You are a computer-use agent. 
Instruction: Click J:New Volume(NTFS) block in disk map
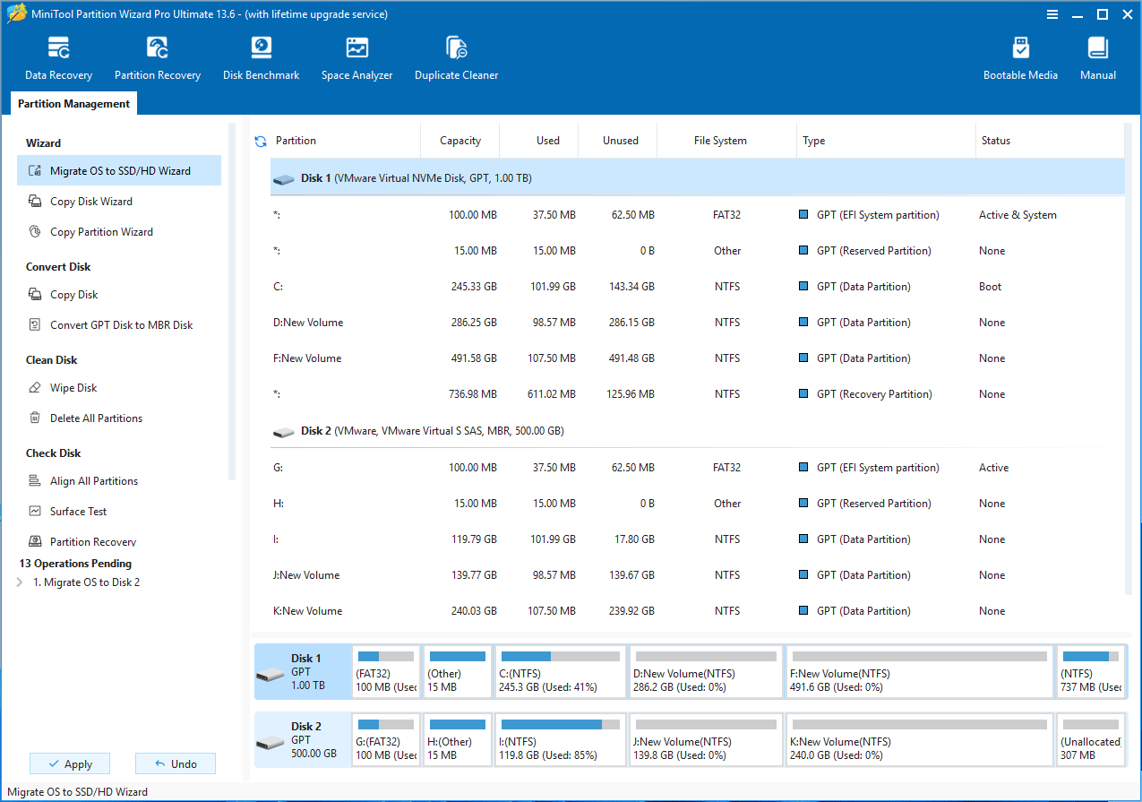click(x=706, y=740)
